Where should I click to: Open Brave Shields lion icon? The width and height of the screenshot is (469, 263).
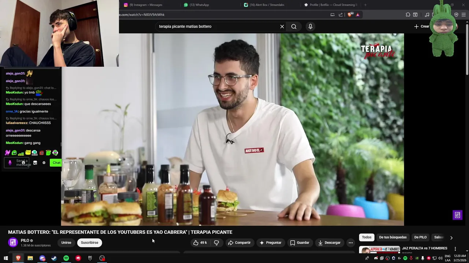(x=350, y=15)
